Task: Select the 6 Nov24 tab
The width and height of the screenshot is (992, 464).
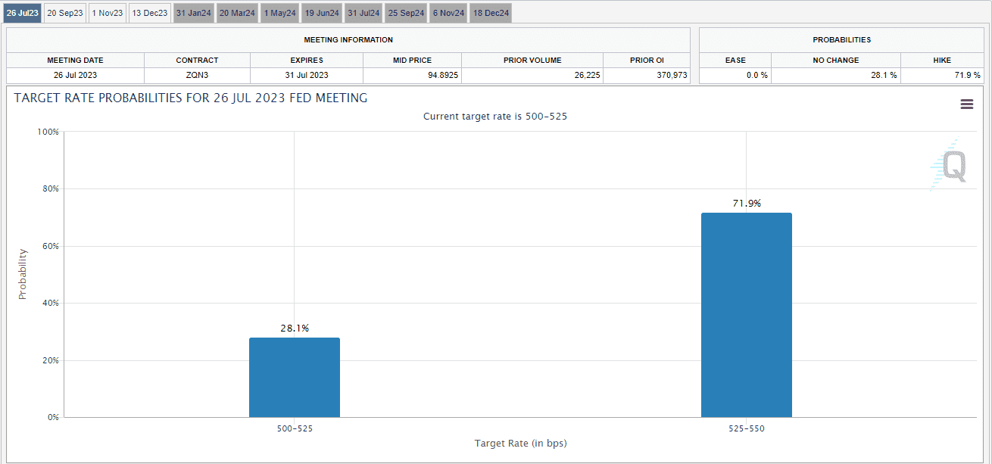Action: [448, 13]
